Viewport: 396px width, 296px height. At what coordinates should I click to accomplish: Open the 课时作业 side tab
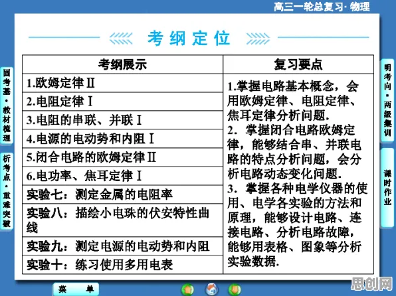387,187
